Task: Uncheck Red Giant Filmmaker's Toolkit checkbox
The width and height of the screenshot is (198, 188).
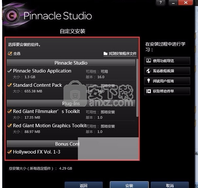Action: pos(9,111)
